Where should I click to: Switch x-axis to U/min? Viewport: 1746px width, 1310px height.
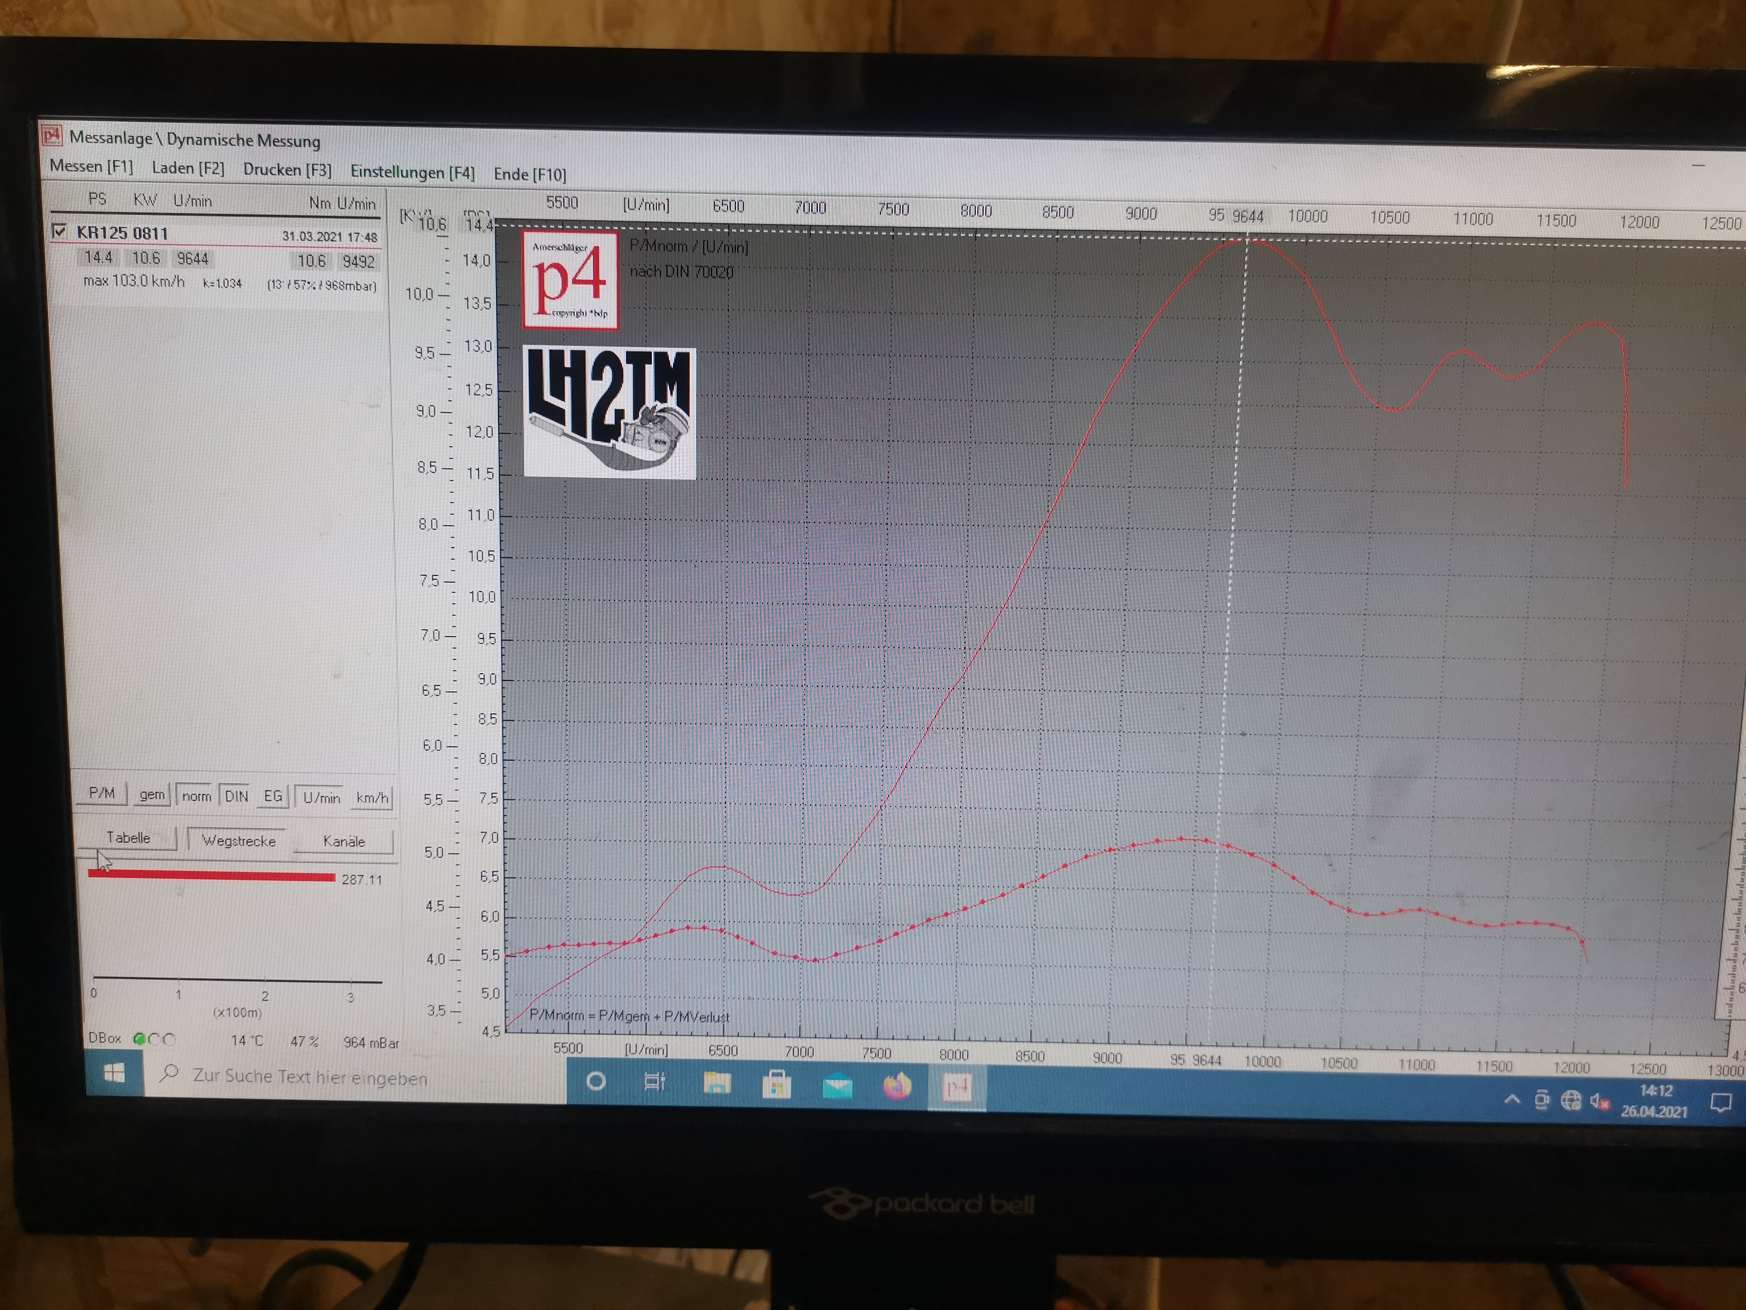321,798
